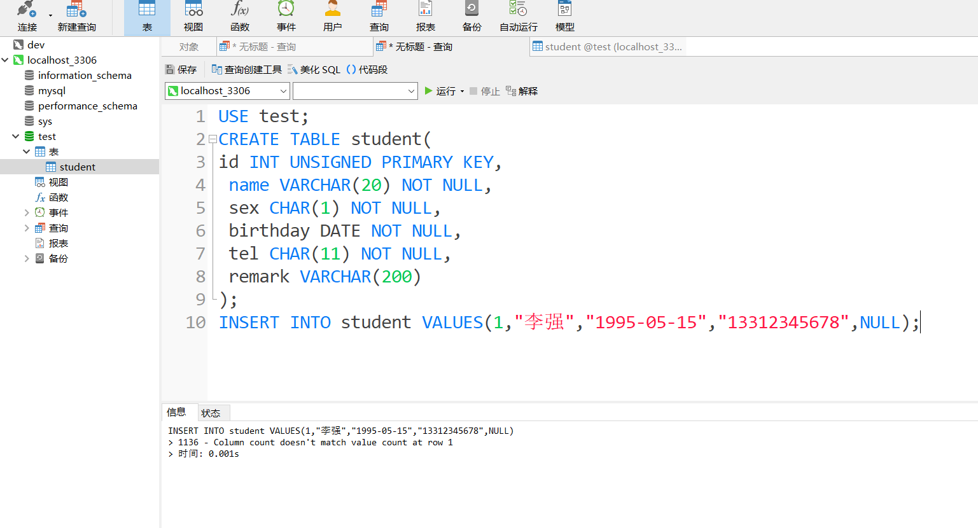Select the mysql database
The height and width of the screenshot is (528, 978).
[52, 90]
